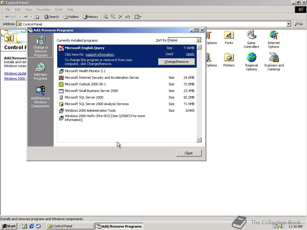307x230 pixels.
Task: Select Microsoft SQL Server 2000 Analysis Services
Action: pyautogui.click(x=127, y=104)
